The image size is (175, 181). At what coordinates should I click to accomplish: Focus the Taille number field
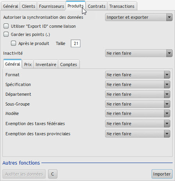point(75,43)
